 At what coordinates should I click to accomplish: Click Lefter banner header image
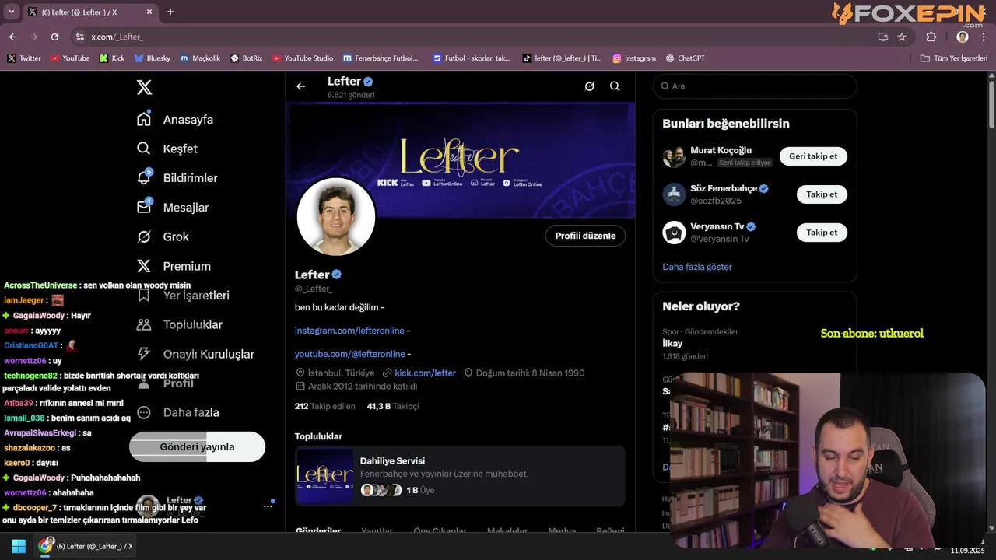click(461, 160)
